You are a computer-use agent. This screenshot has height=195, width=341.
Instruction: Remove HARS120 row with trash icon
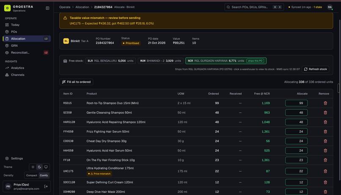pos(325,122)
